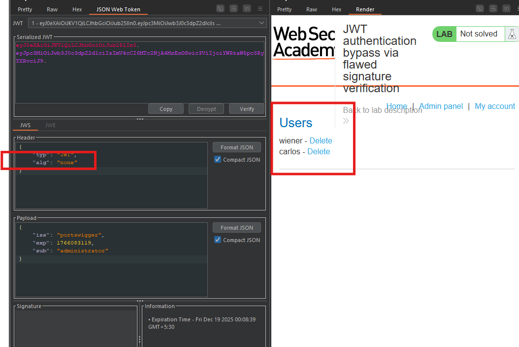Click the "alg": "none" line in Header
The width and height of the screenshot is (519, 347).
(55, 163)
